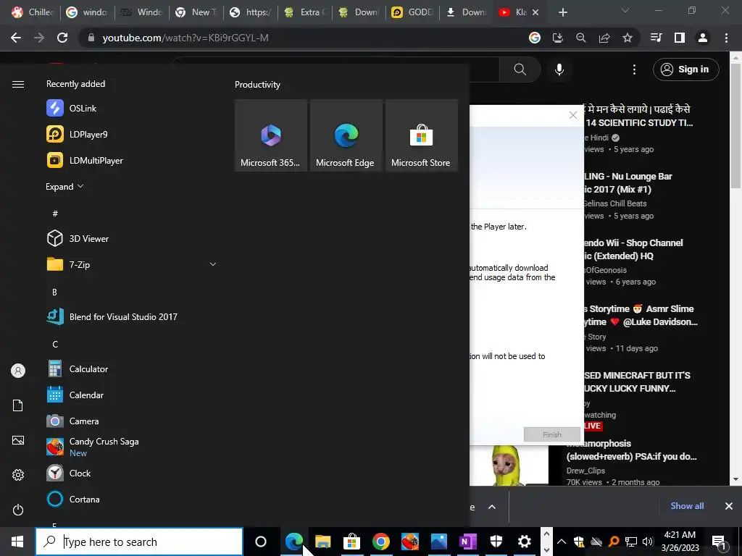
Task: Share this page icon in Chrome
Action: (604, 38)
